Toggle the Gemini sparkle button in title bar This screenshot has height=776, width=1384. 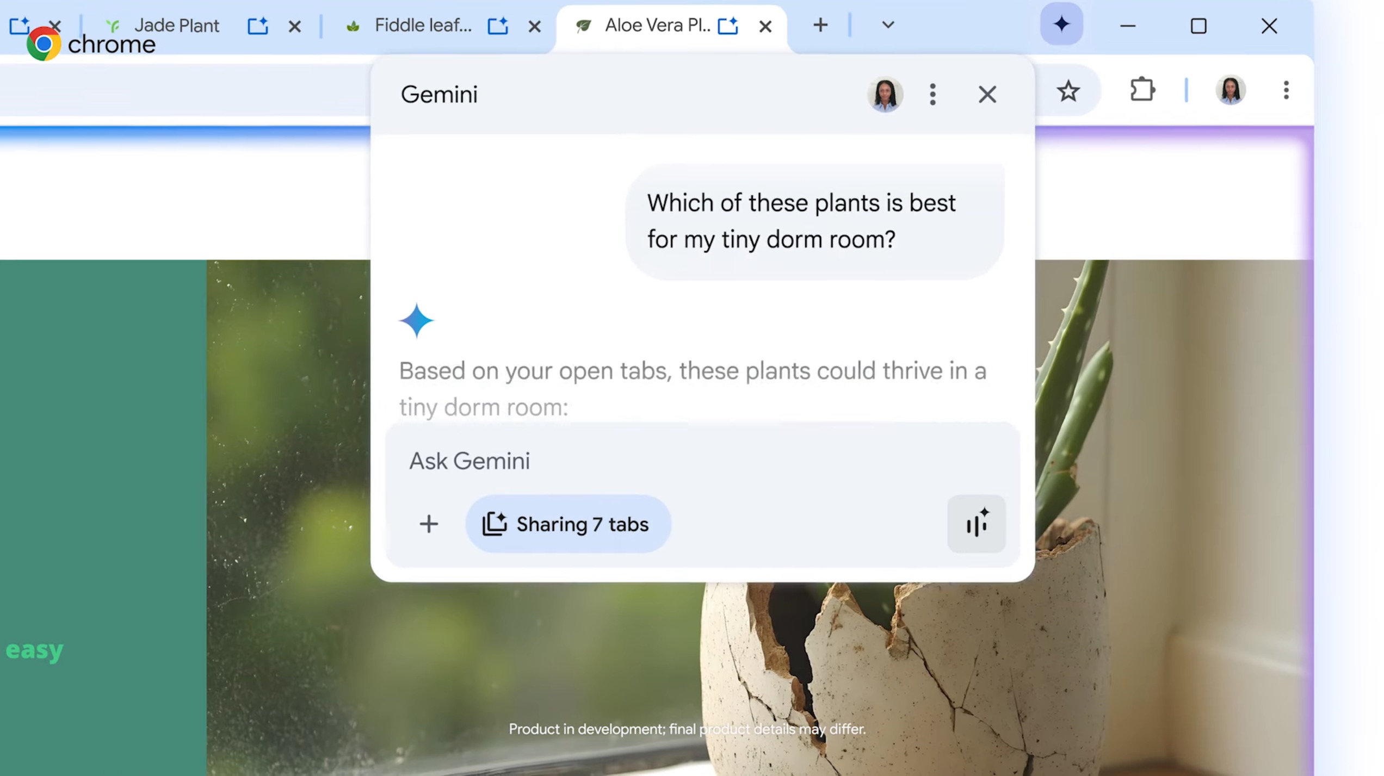pyautogui.click(x=1061, y=24)
